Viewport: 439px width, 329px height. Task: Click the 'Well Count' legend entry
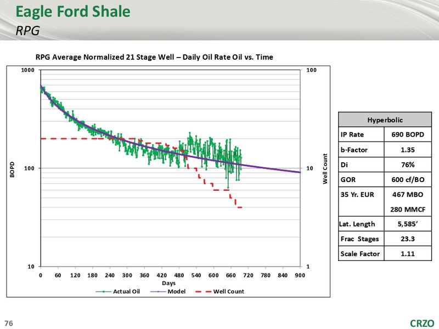pos(220,292)
